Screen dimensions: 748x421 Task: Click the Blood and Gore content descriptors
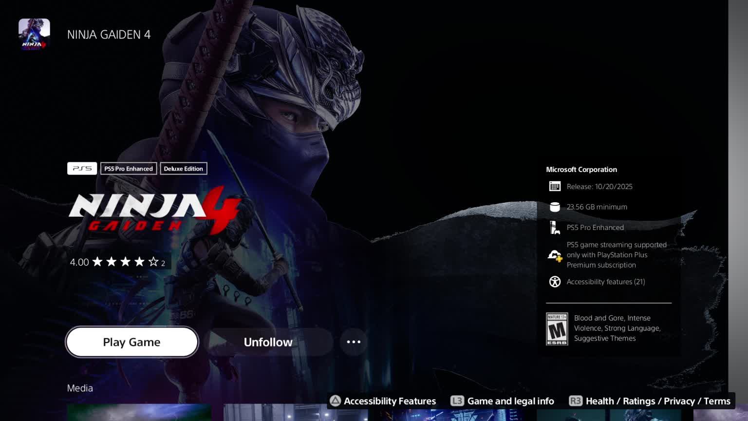pos(617,328)
